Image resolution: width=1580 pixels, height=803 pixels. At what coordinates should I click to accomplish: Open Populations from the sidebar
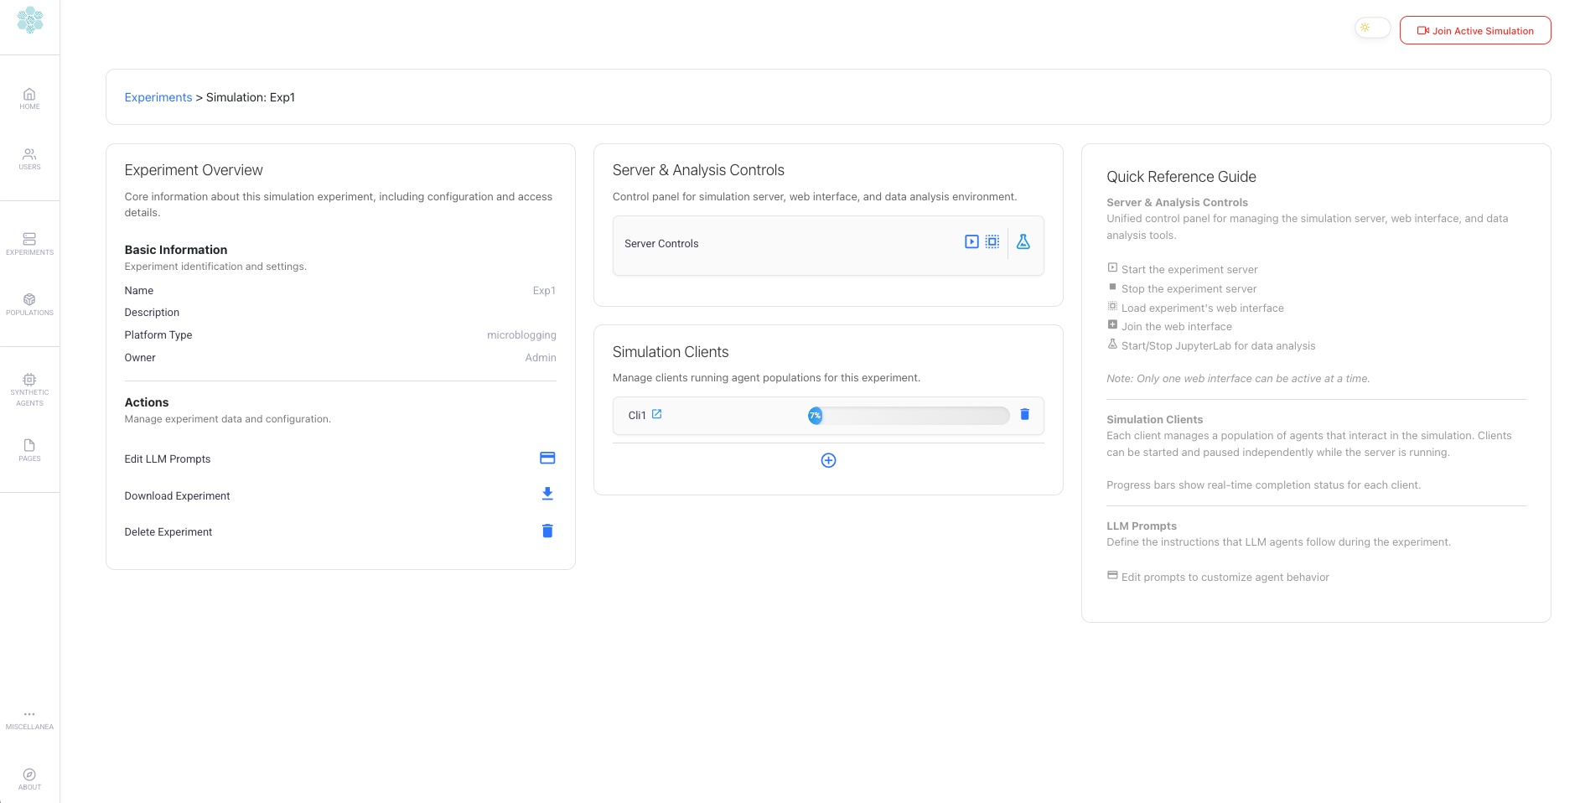[x=29, y=303]
